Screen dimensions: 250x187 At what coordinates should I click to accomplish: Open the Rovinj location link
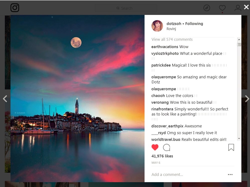click(171, 29)
